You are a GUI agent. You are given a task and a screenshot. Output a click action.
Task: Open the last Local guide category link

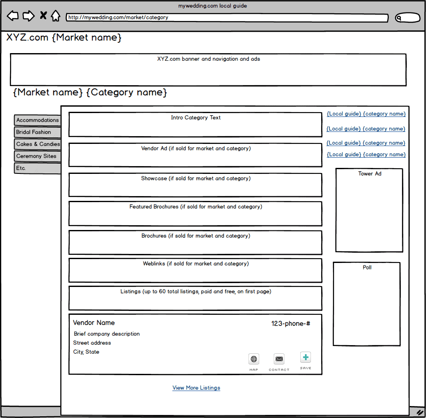pyautogui.click(x=366, y=155)
